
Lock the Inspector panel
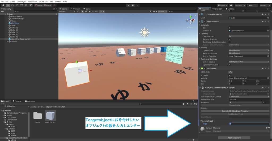pos(268,9)
